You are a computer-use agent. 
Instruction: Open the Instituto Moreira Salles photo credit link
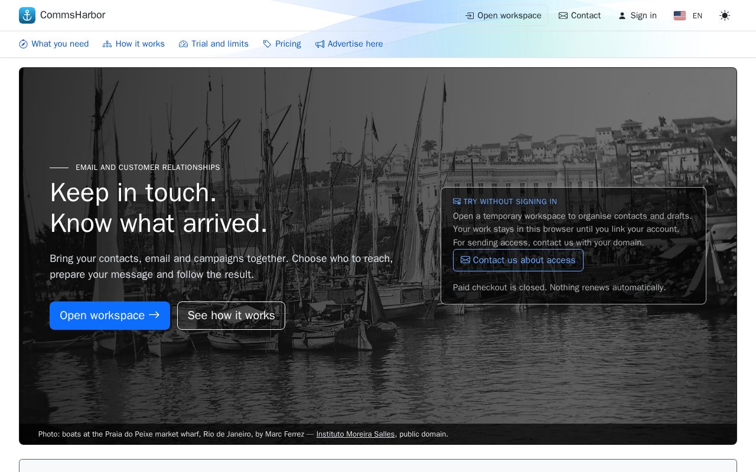(356, 434)
